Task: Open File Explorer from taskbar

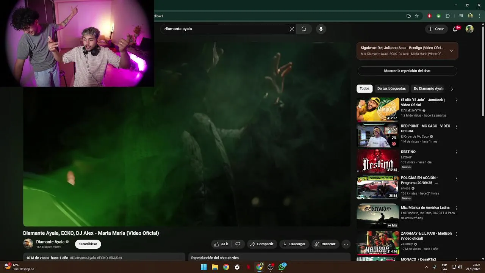Action: pyautogui.click(x=215, y=267)
